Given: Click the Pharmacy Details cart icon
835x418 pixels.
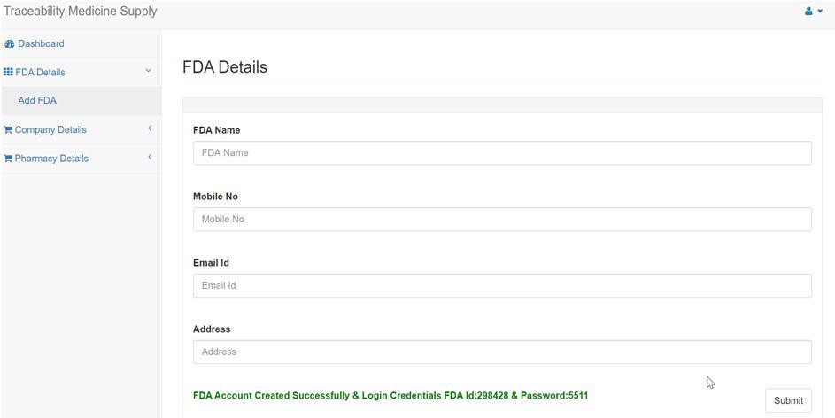Looking at the screenshot, I should coord(8,159).
